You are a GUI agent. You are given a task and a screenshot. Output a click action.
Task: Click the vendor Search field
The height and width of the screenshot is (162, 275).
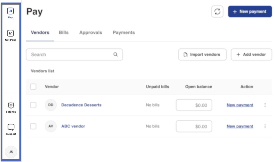tap(70, 54)
